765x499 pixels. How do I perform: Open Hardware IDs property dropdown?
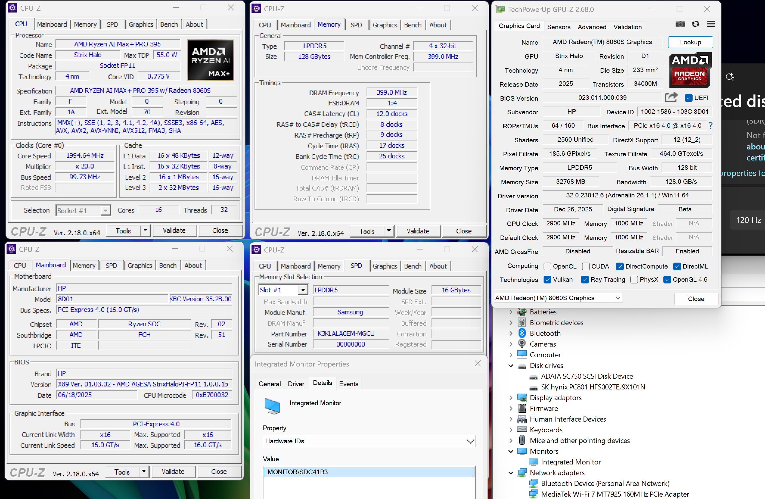pyautogui.click(x=470, y=442)
